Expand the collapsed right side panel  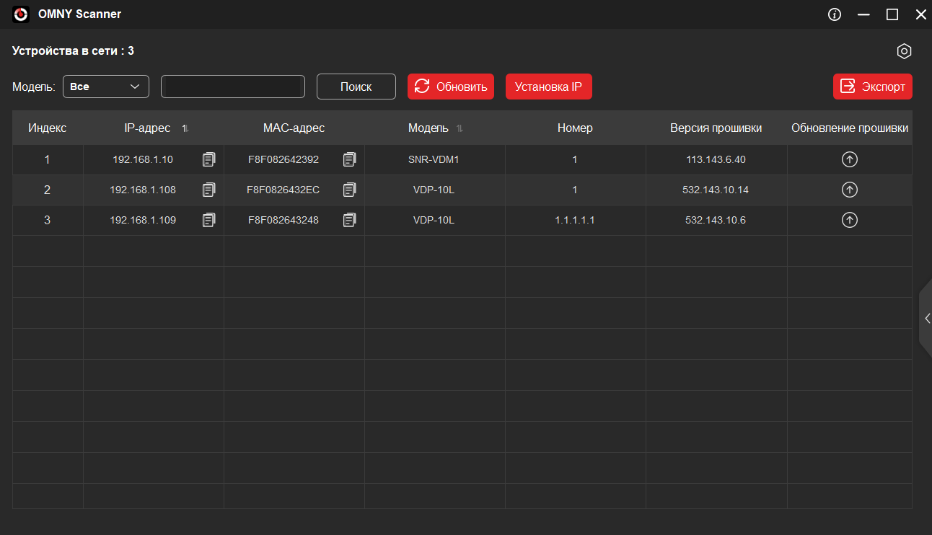926,318
